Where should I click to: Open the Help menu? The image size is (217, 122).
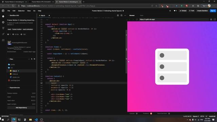coord(40,11)
